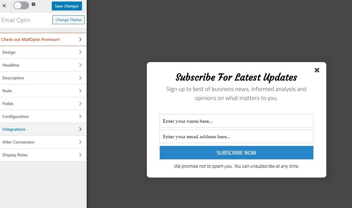This screenshot has height=208, width=352.
Task: Open After Conversion settings
Action: point(42,142)
